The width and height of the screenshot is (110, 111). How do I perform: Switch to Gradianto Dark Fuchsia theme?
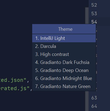[64, 62]
